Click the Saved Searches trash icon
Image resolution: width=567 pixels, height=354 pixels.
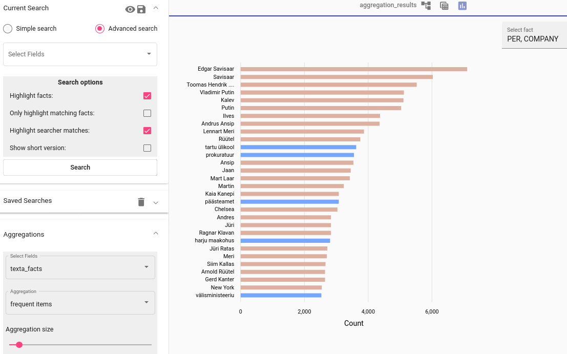coord(141,202)
